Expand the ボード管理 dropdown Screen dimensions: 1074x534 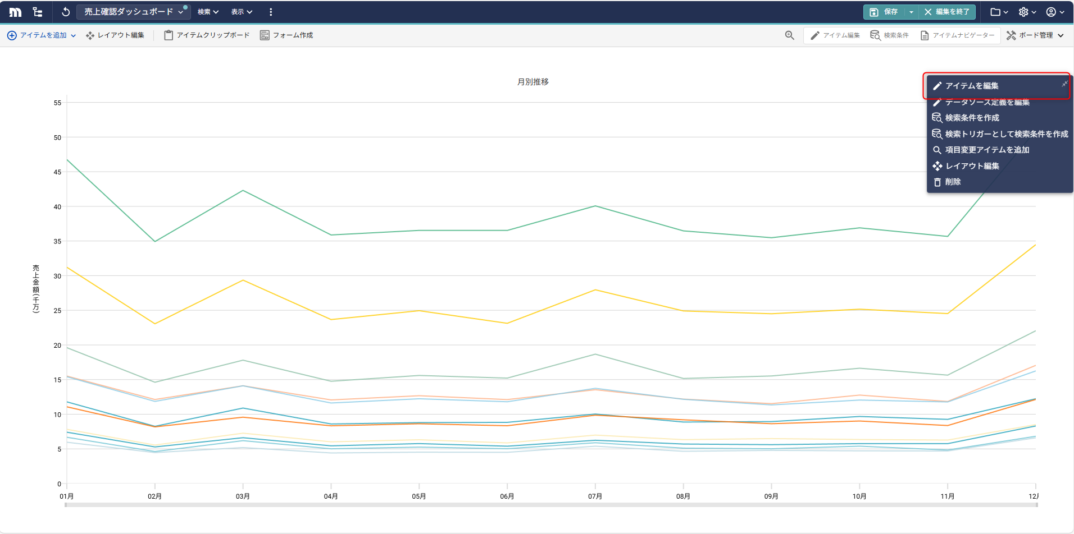(1035, 35)
